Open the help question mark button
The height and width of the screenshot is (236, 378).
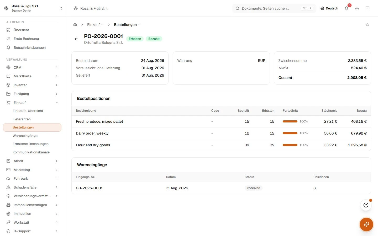click(366, 205)
